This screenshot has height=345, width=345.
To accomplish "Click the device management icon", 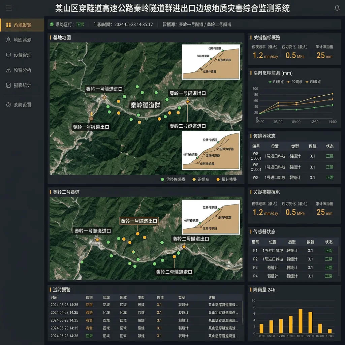I will pyautogui.click(x=8, y=55).
